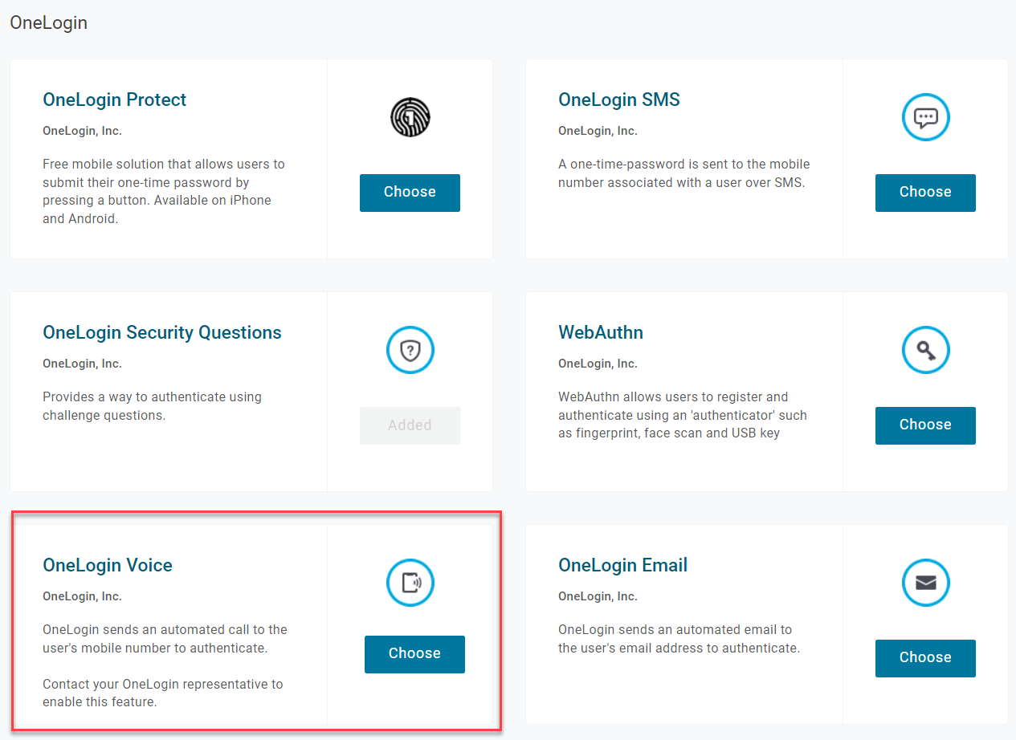
Task: Select the OneLogin Email envelope icon
Action: coord(925,583)
